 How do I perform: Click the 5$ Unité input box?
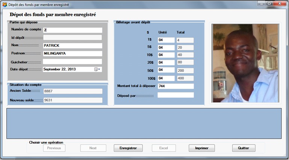click(166, 47)
